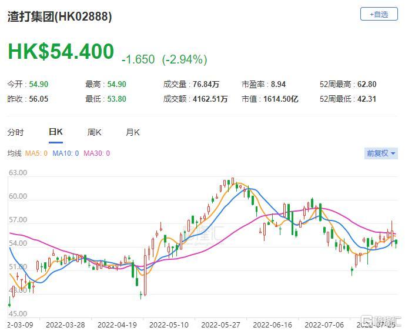Click 市盈率 value 8.94
405x331 pixels.
278,84
